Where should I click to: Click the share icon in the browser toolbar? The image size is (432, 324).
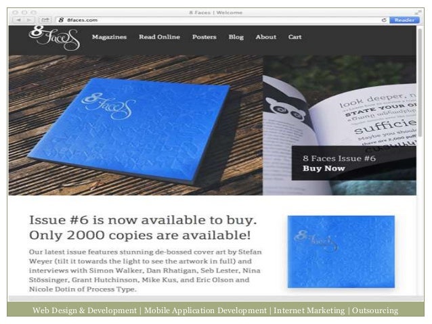45,20
